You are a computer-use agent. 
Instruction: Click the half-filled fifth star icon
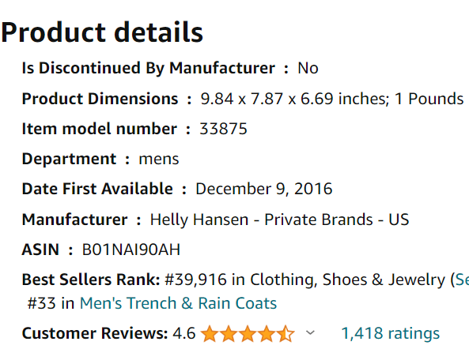pyautogui.click(x=286, y=333)
